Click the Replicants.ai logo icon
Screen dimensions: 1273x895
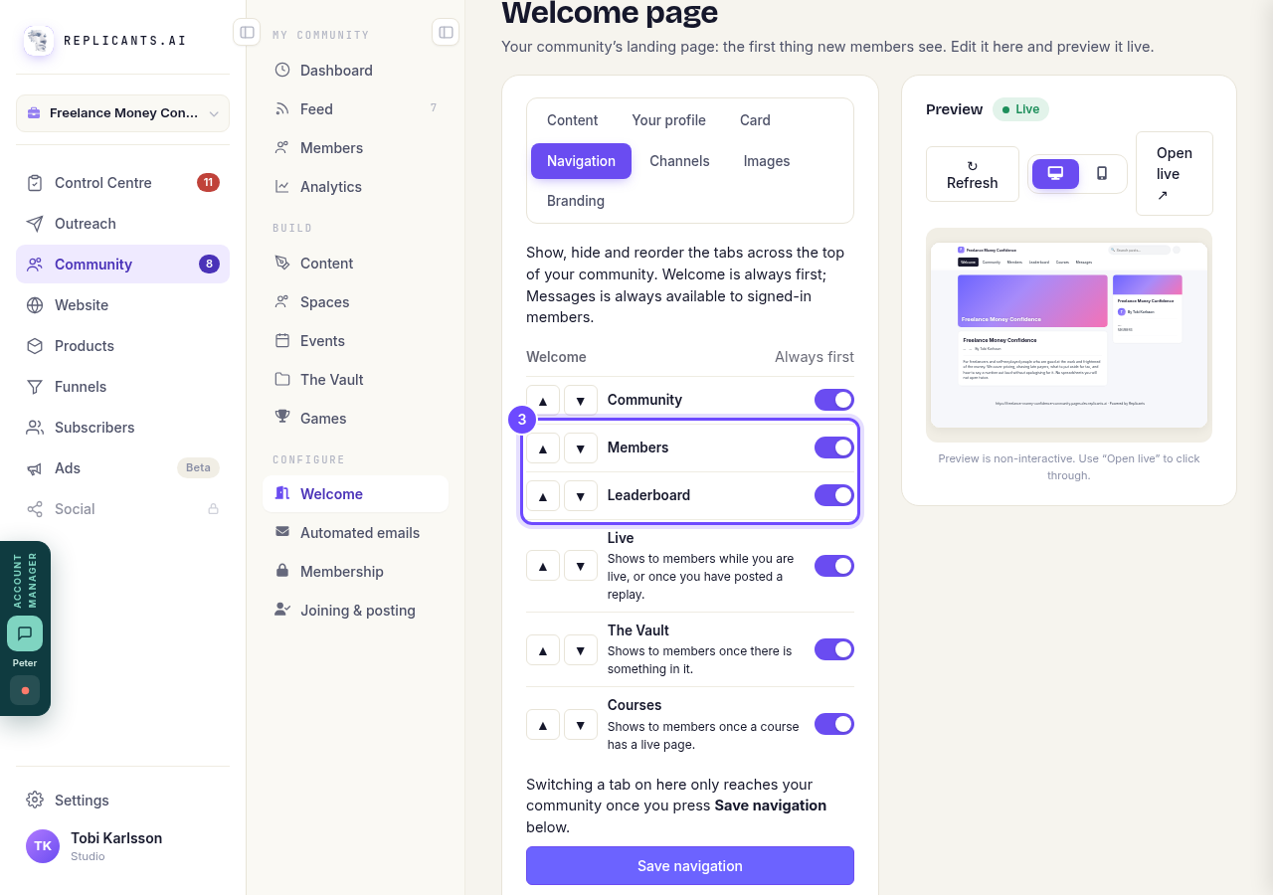[x=39, y=41]
